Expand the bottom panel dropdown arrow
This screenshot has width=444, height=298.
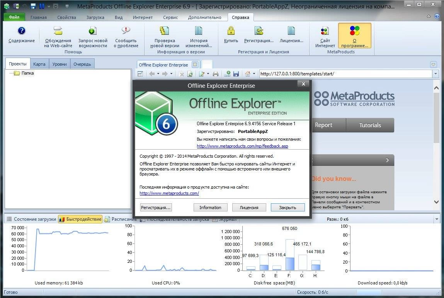click(x=437, y=219)
